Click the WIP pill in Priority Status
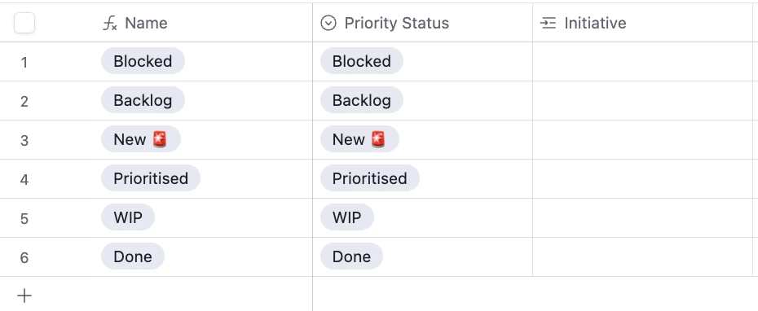Image resolution: width=758 pixels, height=311 pixels. pos(347,217)
